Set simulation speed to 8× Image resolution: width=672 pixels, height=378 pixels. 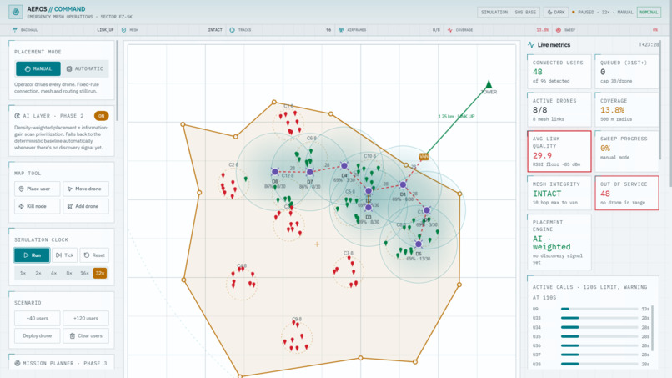[x=69, y=274]
